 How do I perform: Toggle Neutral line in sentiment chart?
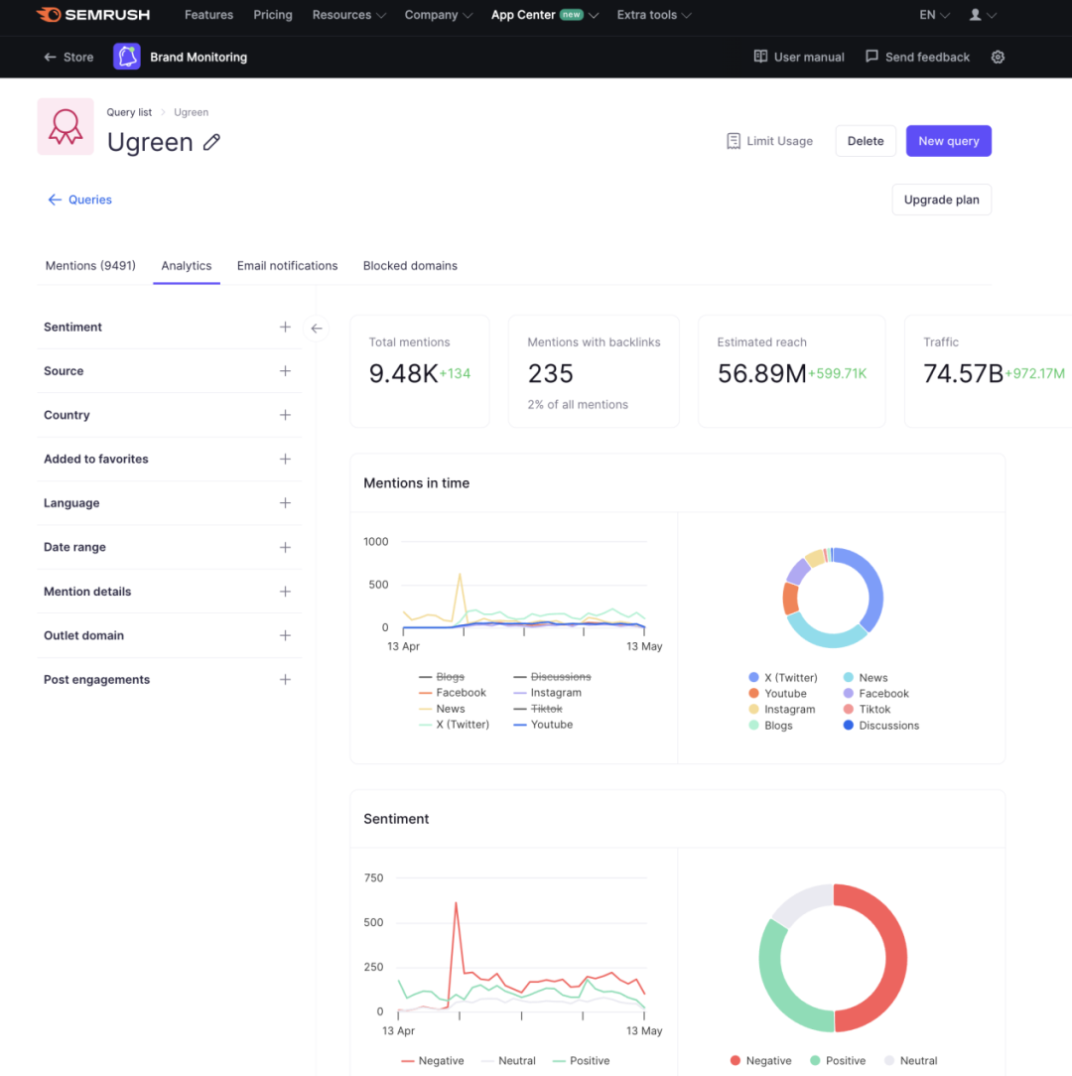click(x=508, y=1061)
